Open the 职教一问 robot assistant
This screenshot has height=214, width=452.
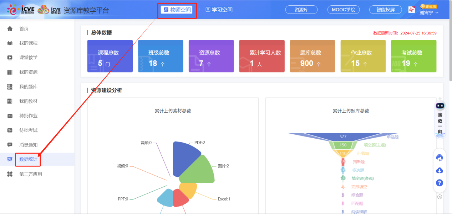440,117
